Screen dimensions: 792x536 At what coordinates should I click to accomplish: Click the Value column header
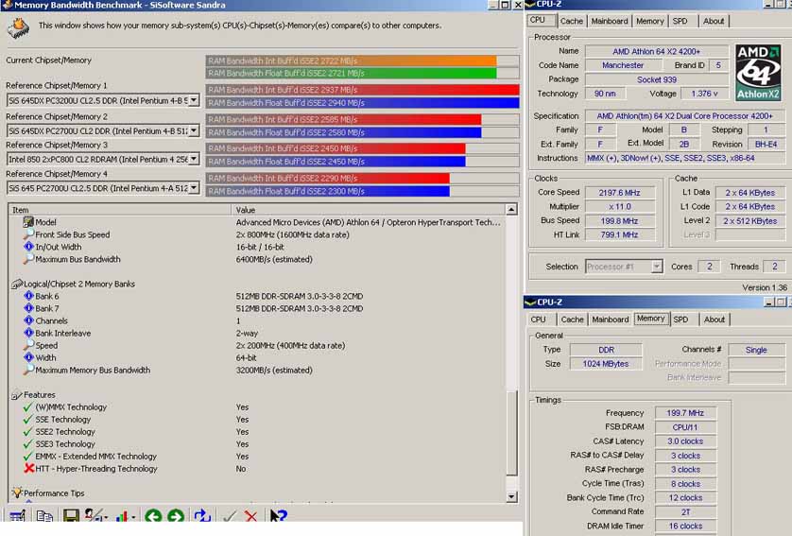(369, 210)
